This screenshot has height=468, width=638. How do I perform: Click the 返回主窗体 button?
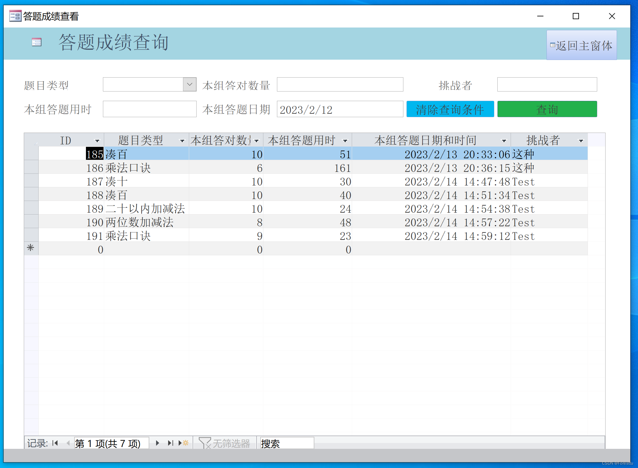pos(581,45)
